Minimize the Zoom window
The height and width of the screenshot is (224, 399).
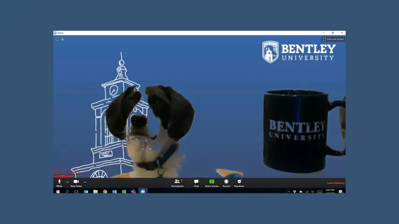coord(324,33)
